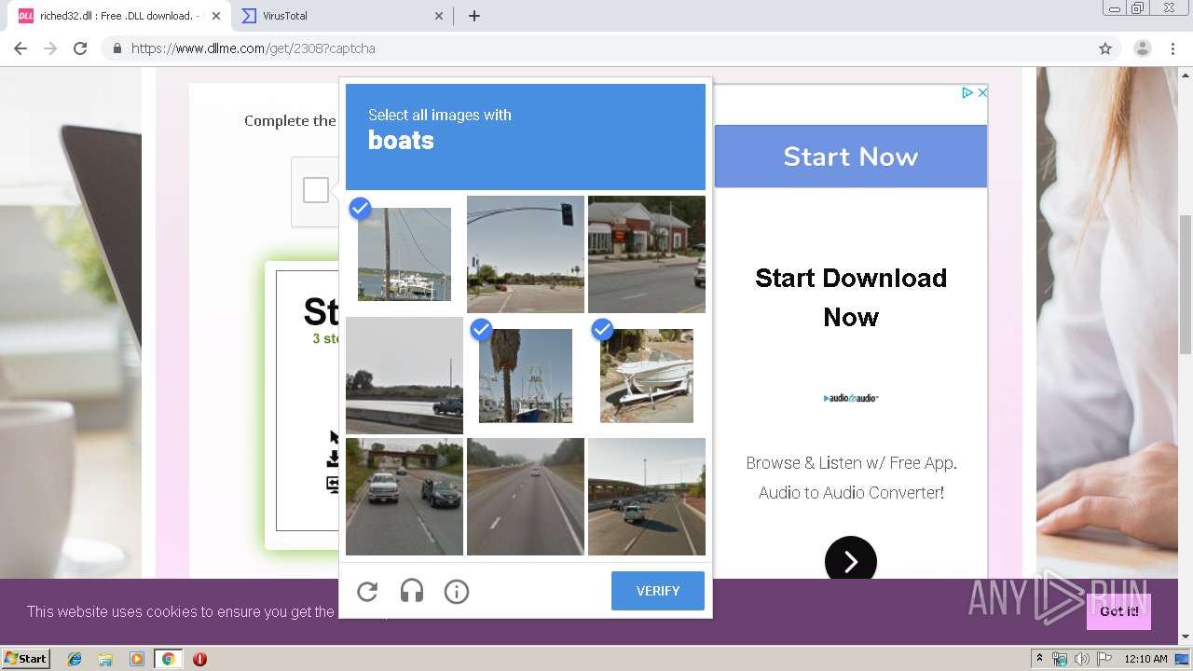The width and height of the screenshot is (1193, 671).
Task: Switch to the riched32.dll tab
Action: click(x=117, y=16)
